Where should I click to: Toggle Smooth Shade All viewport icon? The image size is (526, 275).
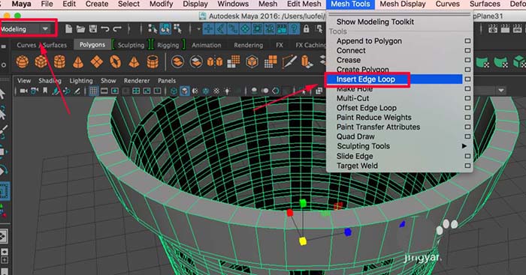(185, 91)
